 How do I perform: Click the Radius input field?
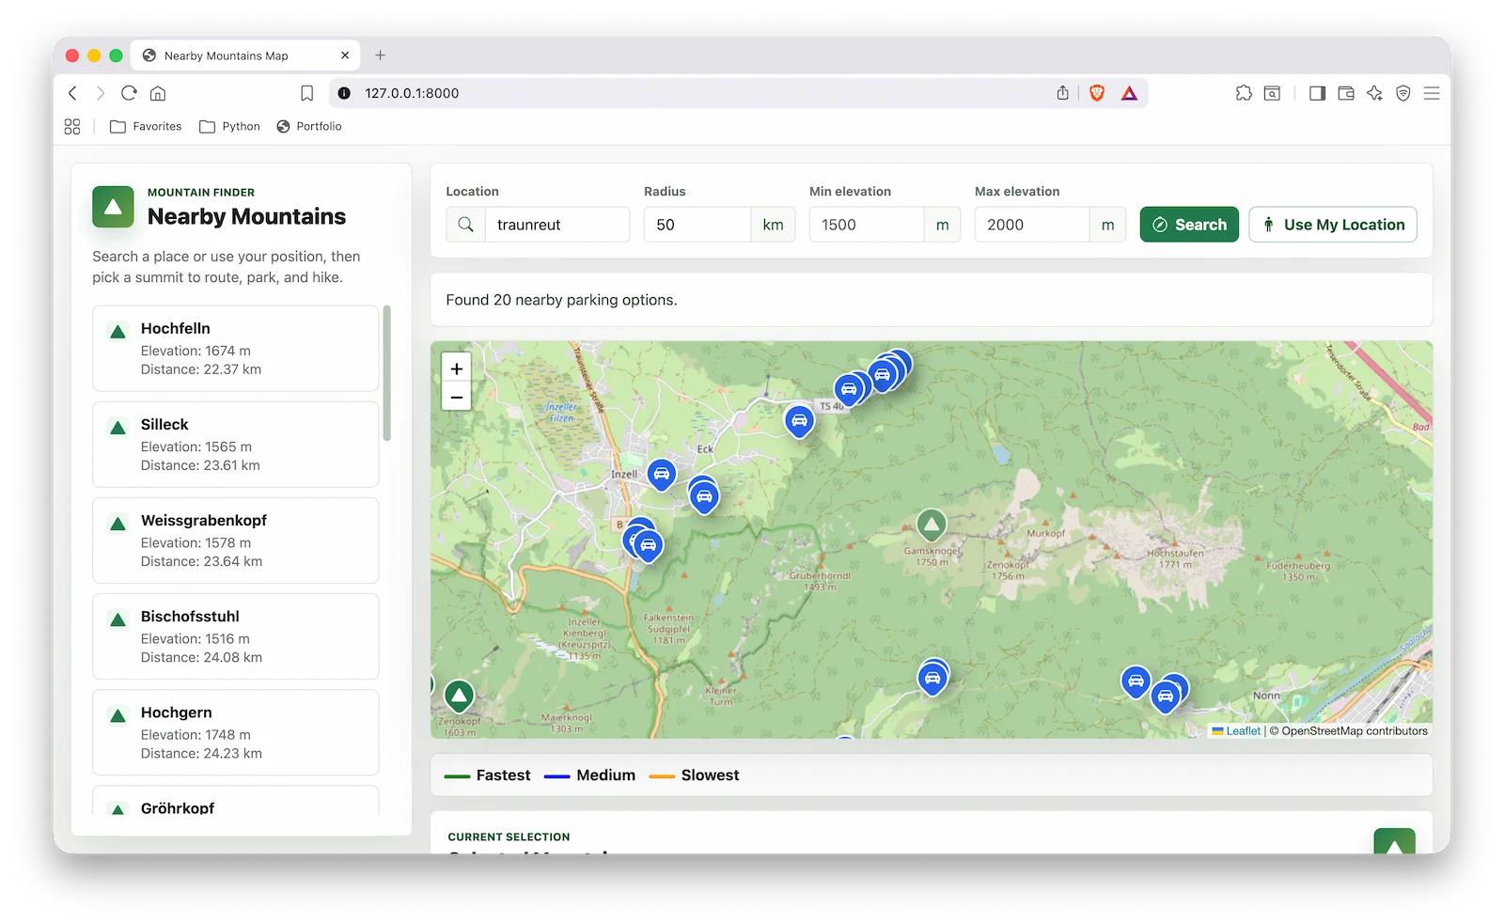(x=697, y=225)
